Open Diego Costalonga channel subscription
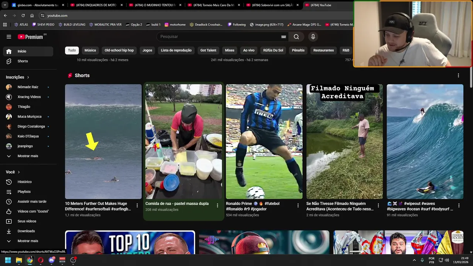This screenshot has width=473, height=266. [28, 126]
